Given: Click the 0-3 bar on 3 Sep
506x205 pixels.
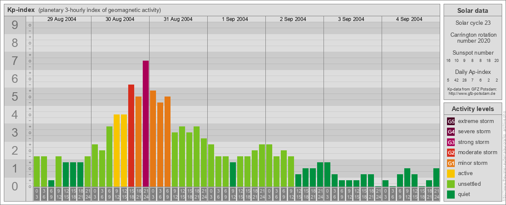Looking at the screenshot, I should pos(327,174).
